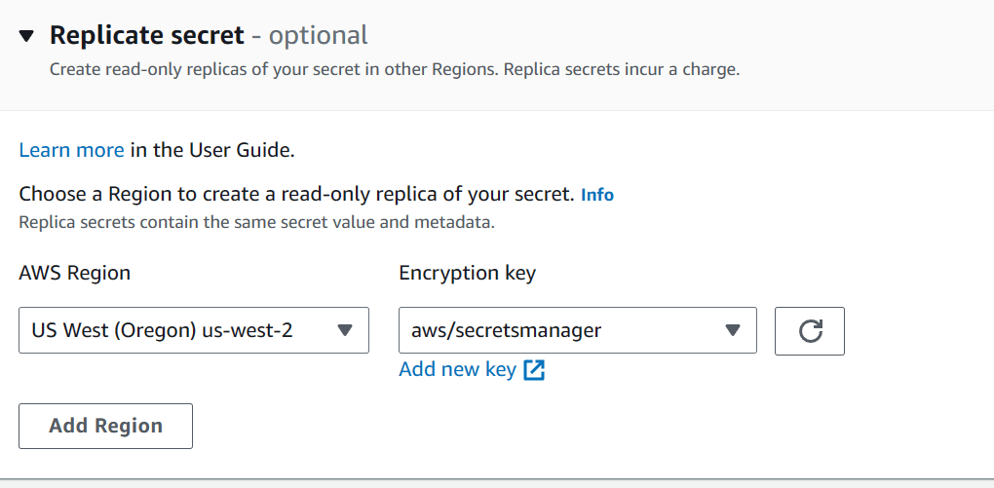Click the optional text in the header
Viewport: 994px width, 488px height.
pyautogui.click(x=318, y=36)
